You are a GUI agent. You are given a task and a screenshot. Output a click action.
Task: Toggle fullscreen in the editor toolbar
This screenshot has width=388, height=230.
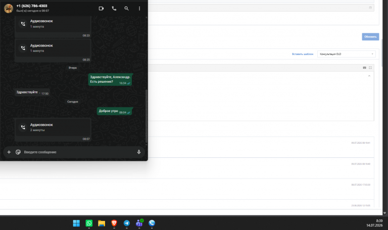pos(370,68)
